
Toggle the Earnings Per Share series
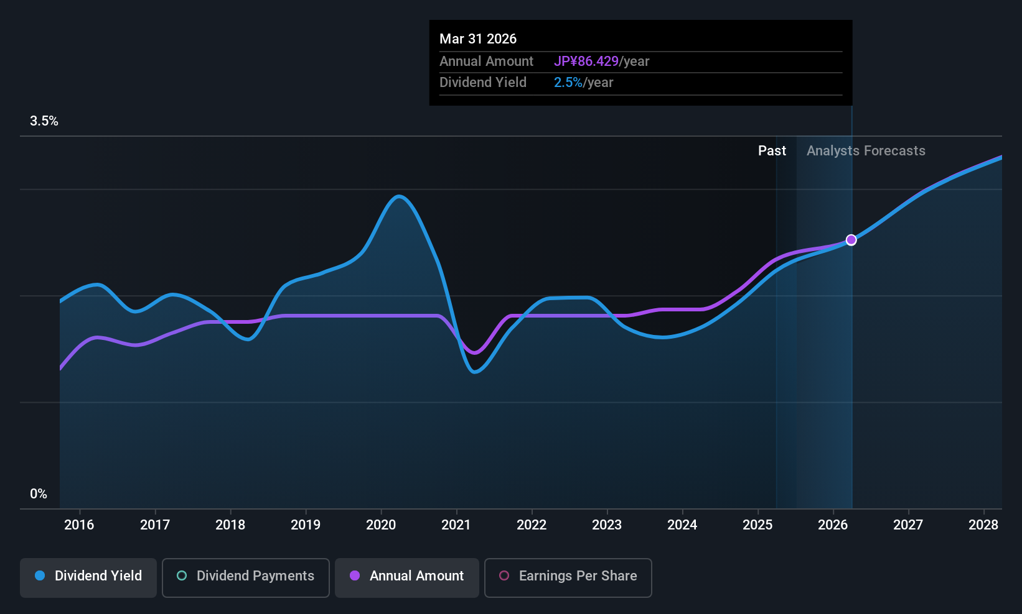pos(568,577)
